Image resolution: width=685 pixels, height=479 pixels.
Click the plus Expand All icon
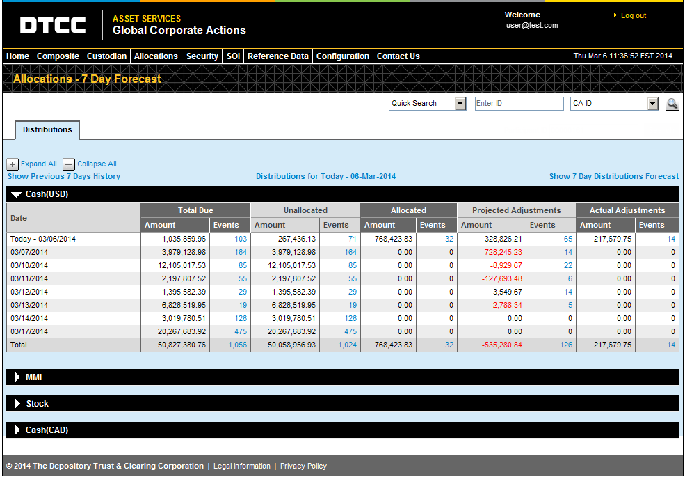(13, 164)
